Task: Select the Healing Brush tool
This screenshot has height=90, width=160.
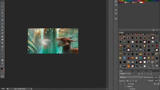Action: point(2,20)
